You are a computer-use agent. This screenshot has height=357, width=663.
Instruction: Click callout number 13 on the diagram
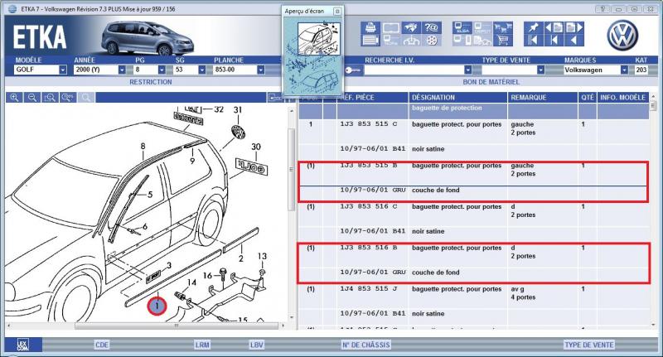pyautogui.click(x=262, y=257)
